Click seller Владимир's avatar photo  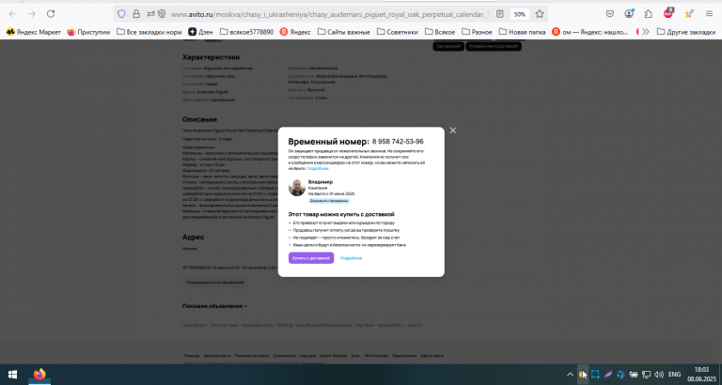tap(297, 188)
